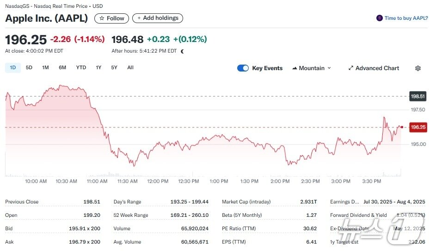Click the PE Ratio (TTM) value 30.62

coord(310,228)
